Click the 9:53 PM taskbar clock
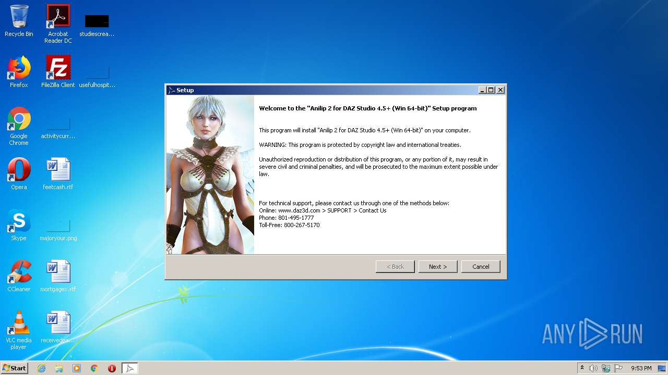 (x=641, y=368)
